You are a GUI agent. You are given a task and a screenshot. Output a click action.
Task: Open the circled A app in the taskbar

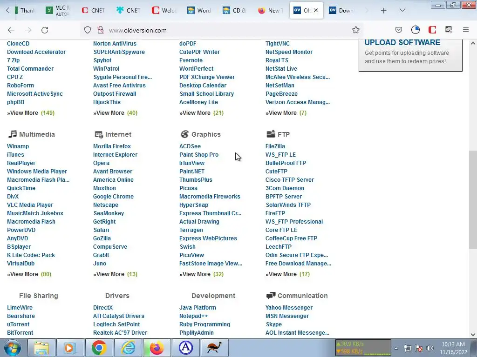pyautogui.click(x=186, y=348)
